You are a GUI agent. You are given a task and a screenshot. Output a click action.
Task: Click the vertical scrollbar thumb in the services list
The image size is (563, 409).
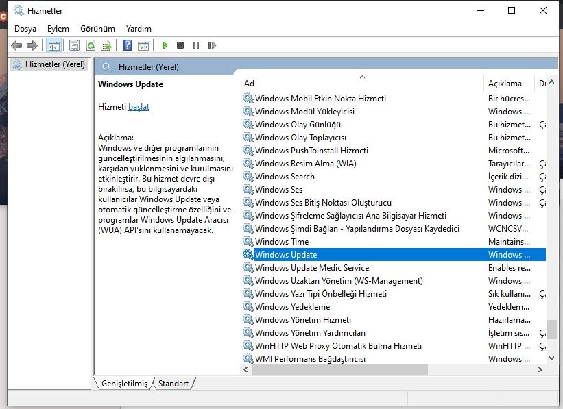coord(552,330)
